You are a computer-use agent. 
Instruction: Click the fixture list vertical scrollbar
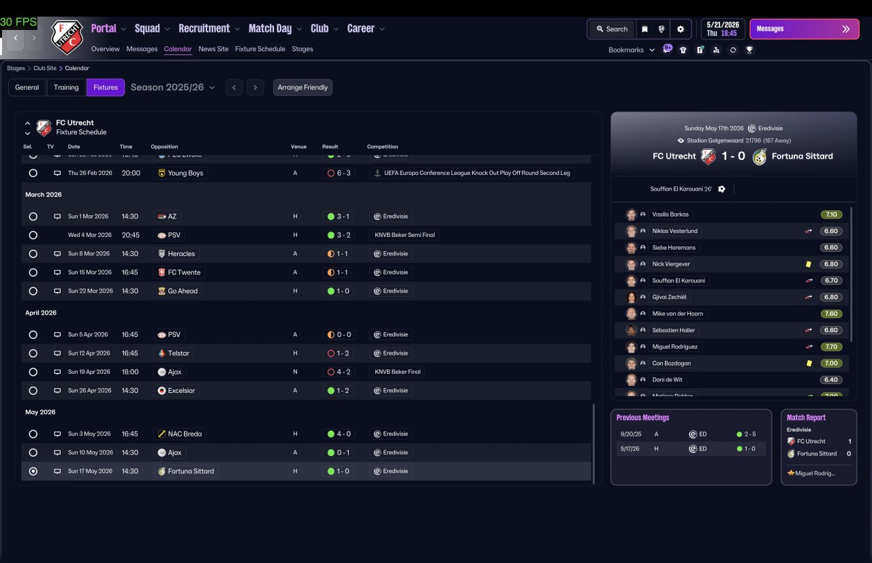tap(594, 444)
